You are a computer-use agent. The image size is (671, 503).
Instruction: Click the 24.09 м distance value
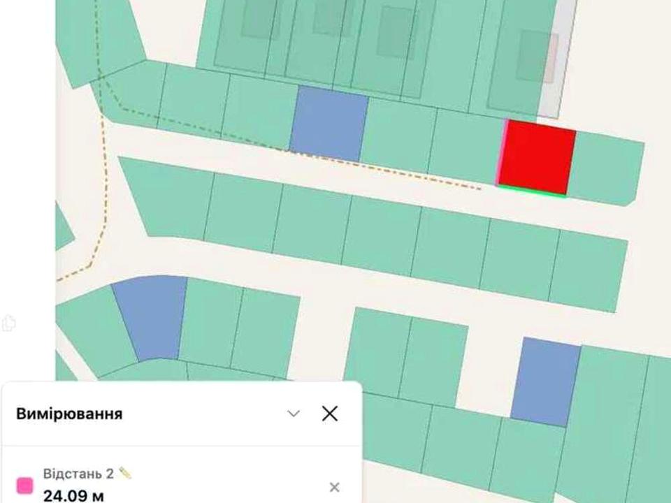click(73, 496)
